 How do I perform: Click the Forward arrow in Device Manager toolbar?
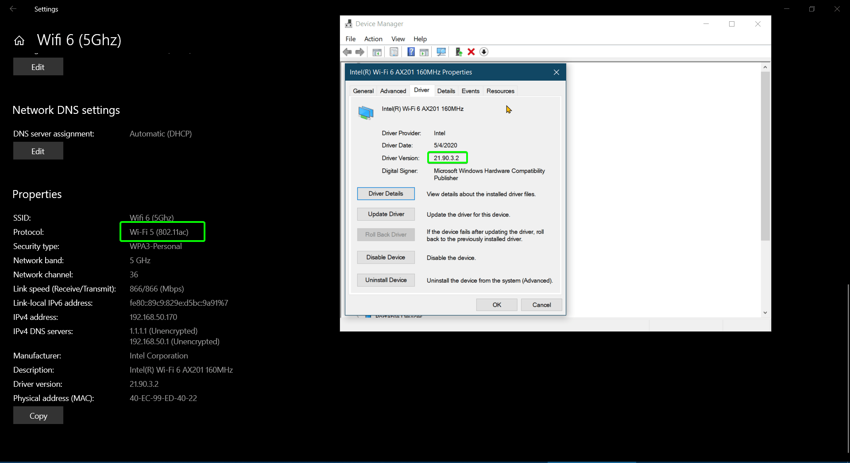360,52
